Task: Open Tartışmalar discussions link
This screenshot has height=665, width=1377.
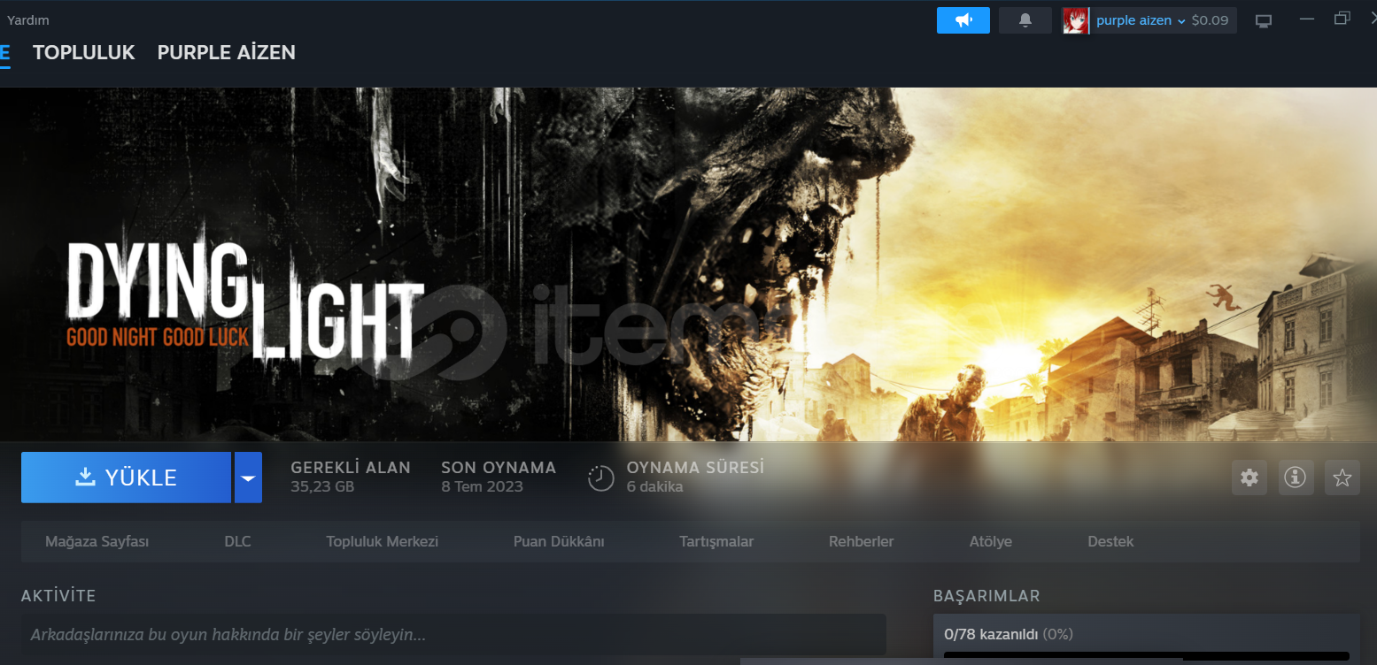Action: coord(716,541)
